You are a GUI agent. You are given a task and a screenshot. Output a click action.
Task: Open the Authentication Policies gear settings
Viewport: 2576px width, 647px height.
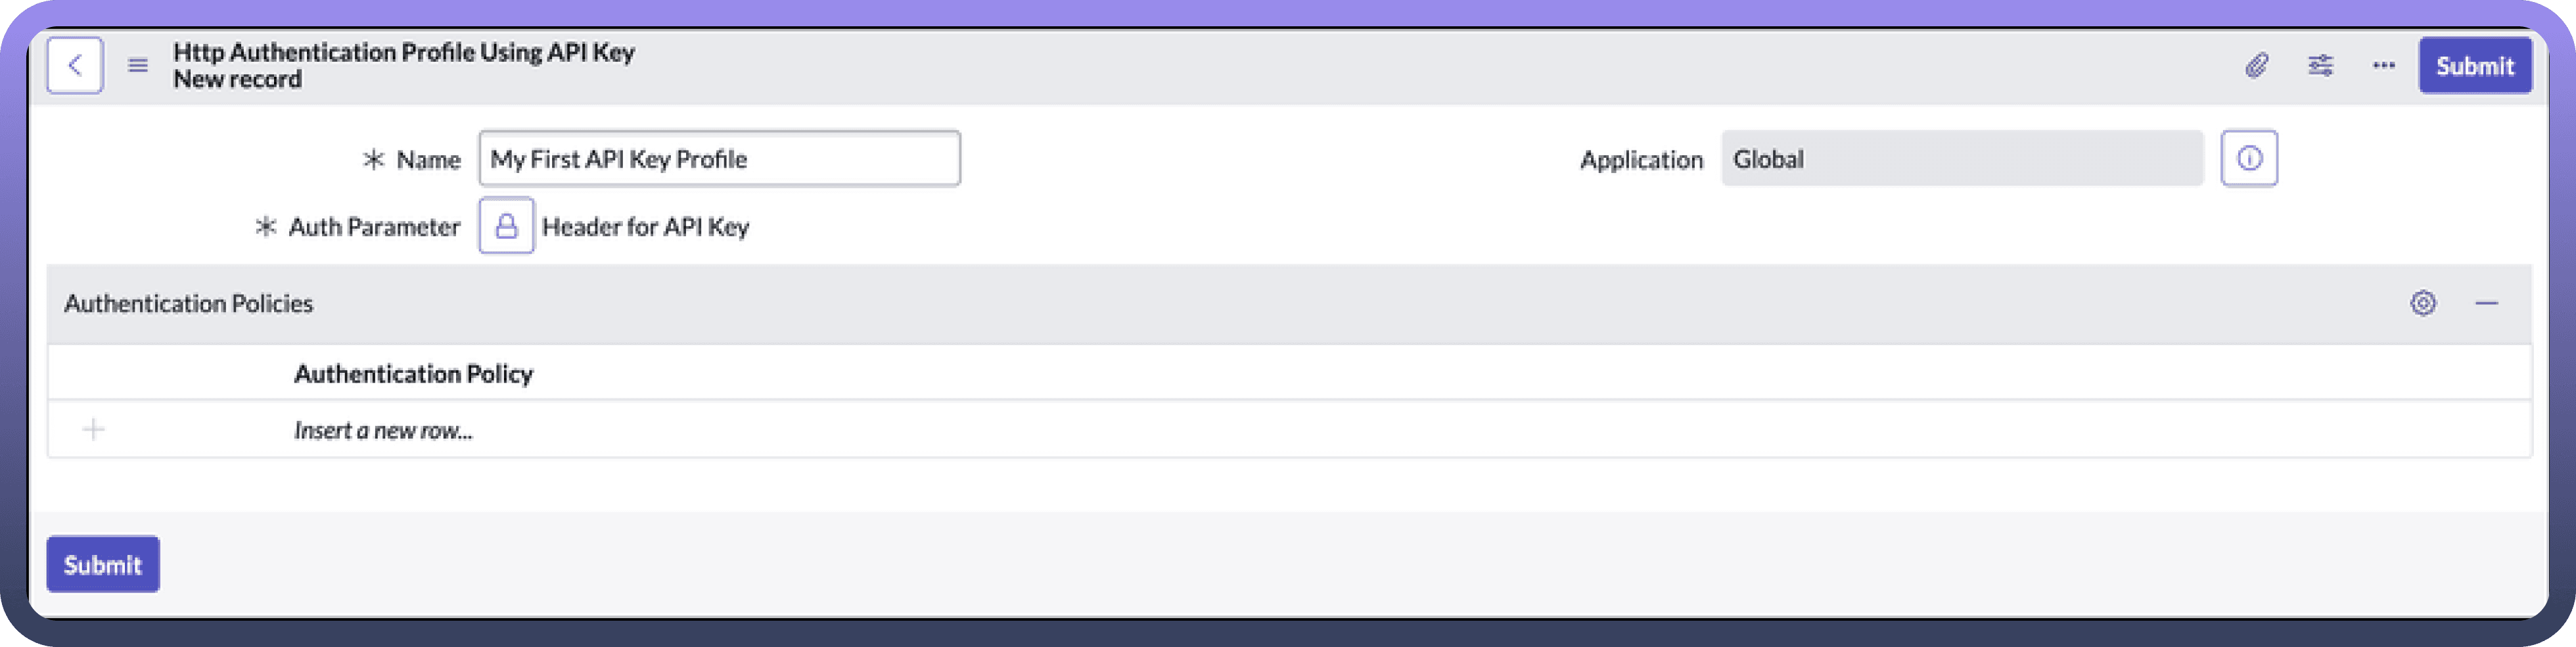2423,303
